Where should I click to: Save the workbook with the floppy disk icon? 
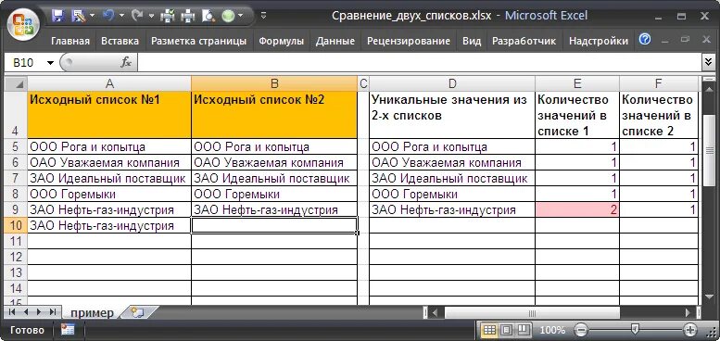[x=57, y=17]
